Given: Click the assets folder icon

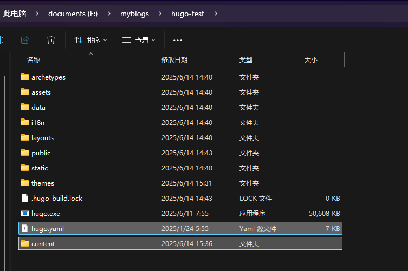Looking at the screenshot, I should (x=25, y=92).
